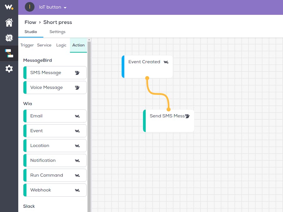Click the node panel scrollbar

point(89,126)
